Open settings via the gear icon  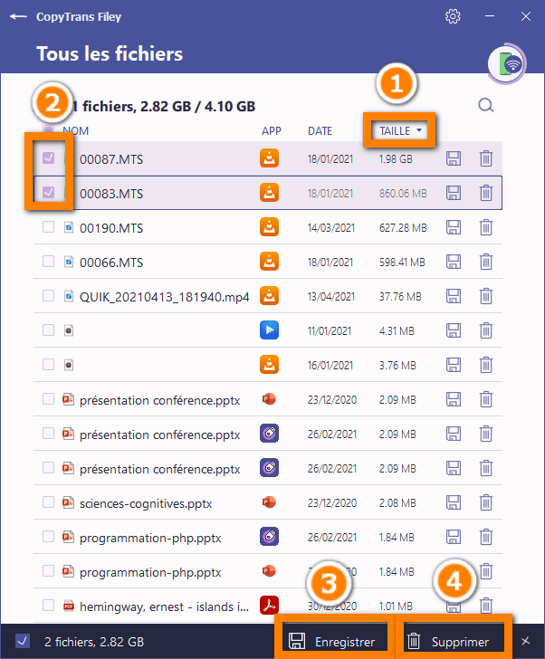click(x=453, y=16)
